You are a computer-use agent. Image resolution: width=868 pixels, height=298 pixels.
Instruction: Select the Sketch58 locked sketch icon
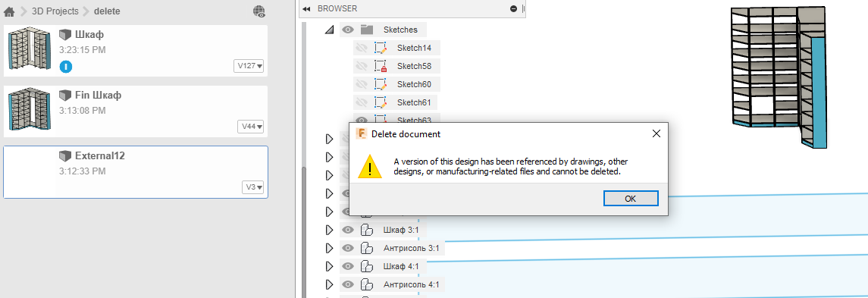coord(380,66)
